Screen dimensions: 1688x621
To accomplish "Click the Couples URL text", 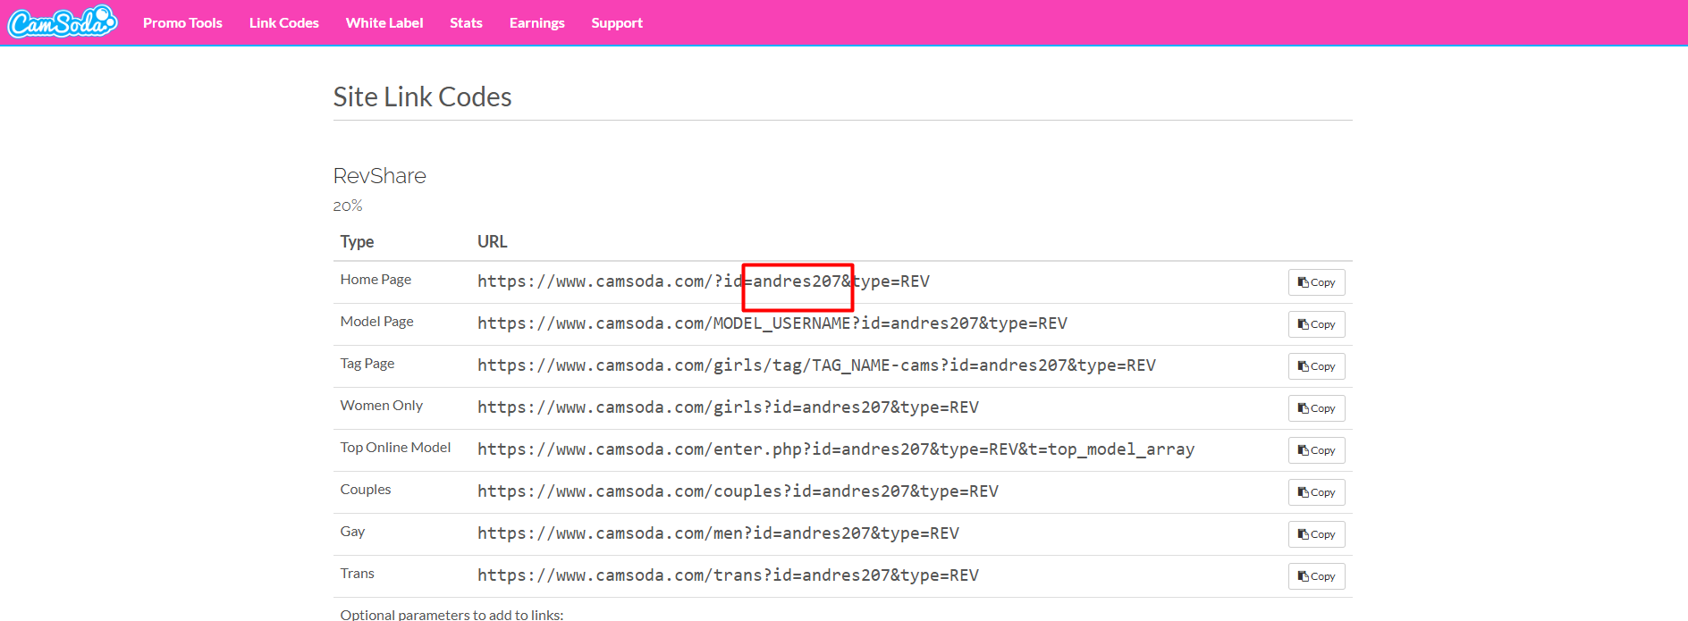I will pos(738,491).
